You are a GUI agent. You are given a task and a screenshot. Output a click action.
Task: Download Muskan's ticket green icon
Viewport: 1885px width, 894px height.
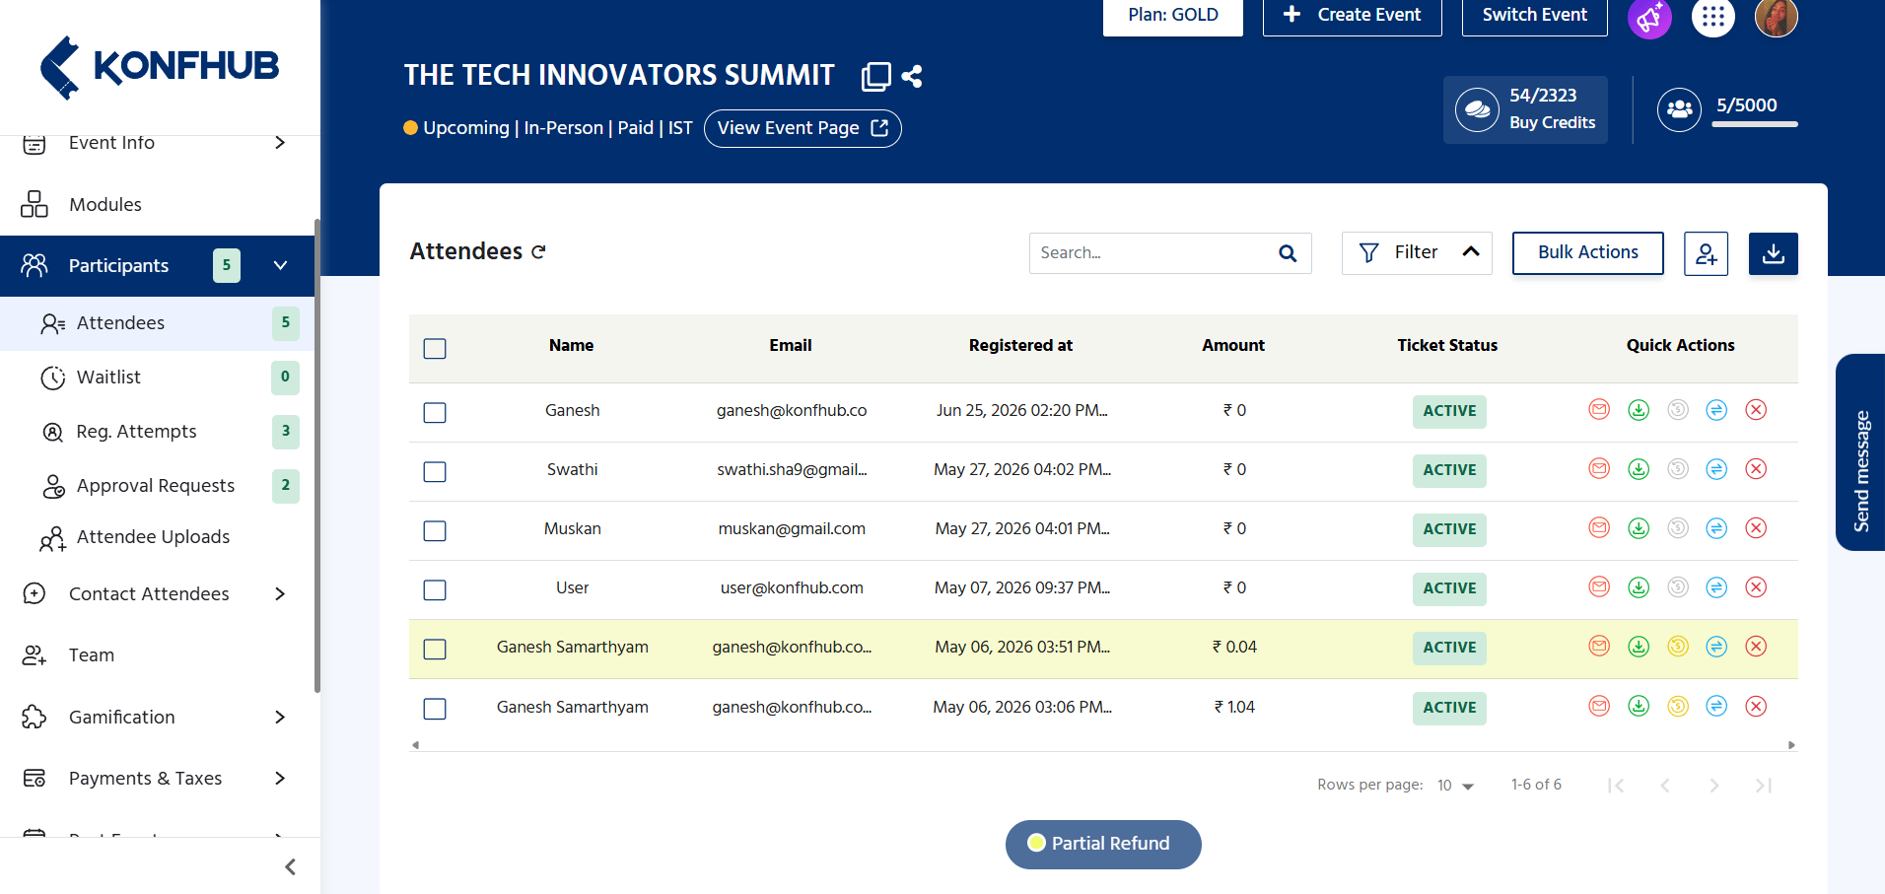1639,528
